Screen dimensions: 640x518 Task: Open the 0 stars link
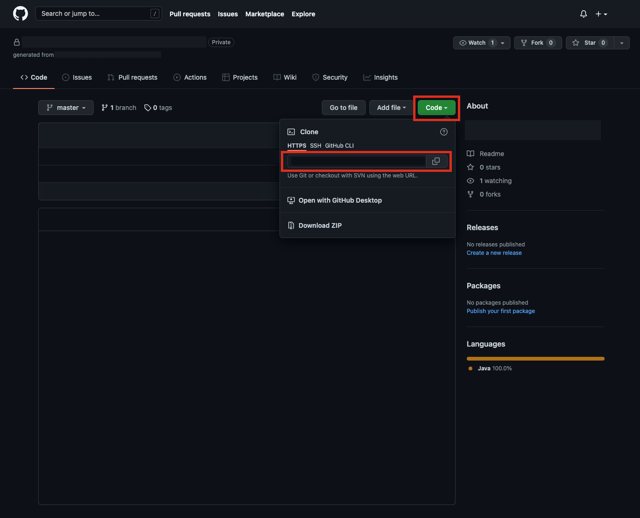click(483, 167)
